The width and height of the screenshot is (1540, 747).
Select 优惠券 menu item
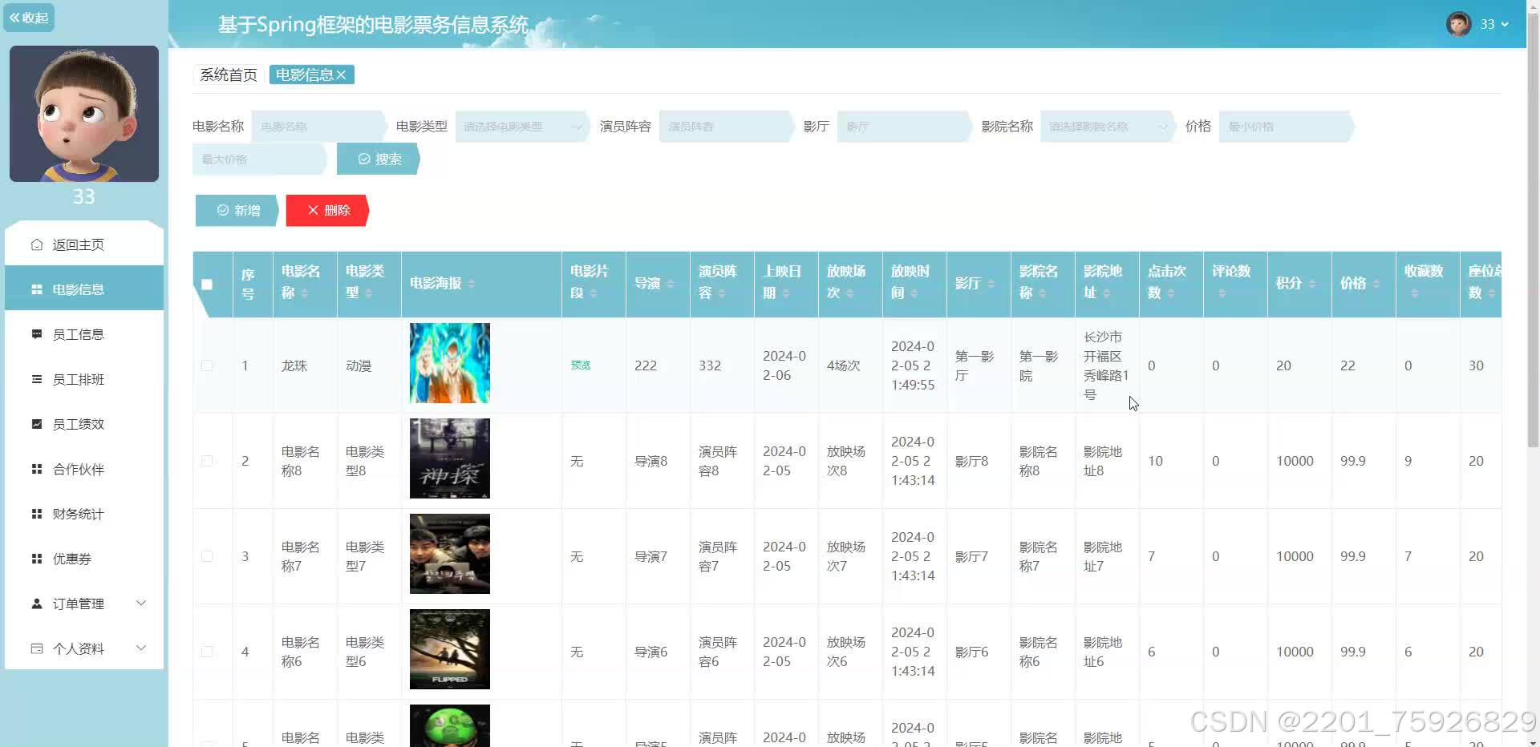pos(84,559)
